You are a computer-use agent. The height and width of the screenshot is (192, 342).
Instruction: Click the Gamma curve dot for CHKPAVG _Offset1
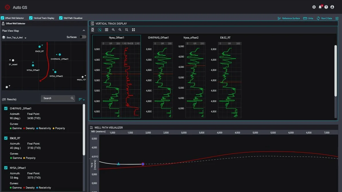tap(11, 128)
